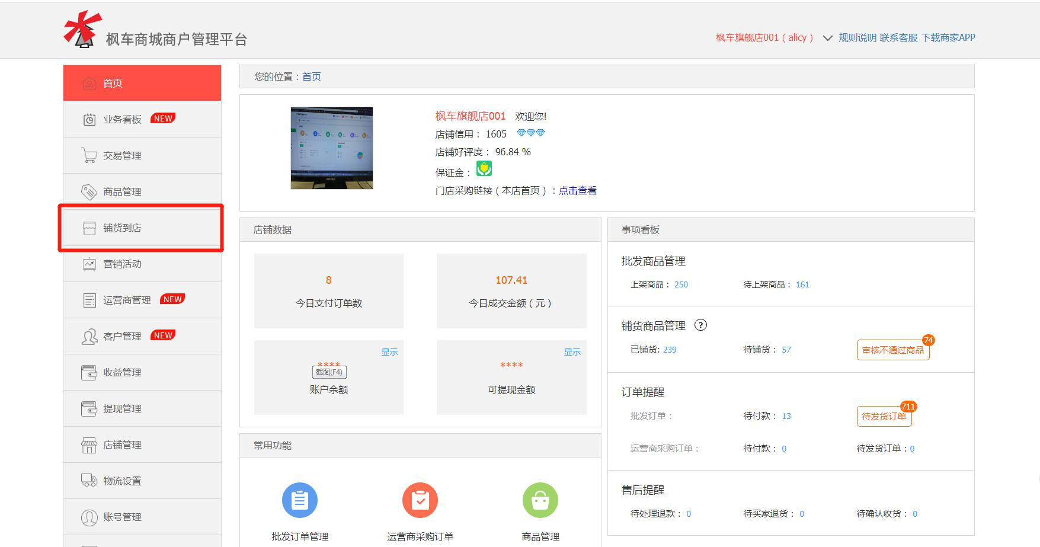
Task: Click the green 商品管理 shopping bag icon
Action: tap(540, 500)
